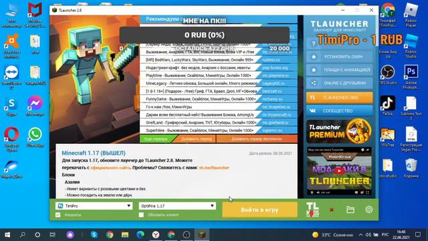The width and height of the screenshot is (428, 241).
Task: Open Task View on taskbar
Action: (52, 235)
